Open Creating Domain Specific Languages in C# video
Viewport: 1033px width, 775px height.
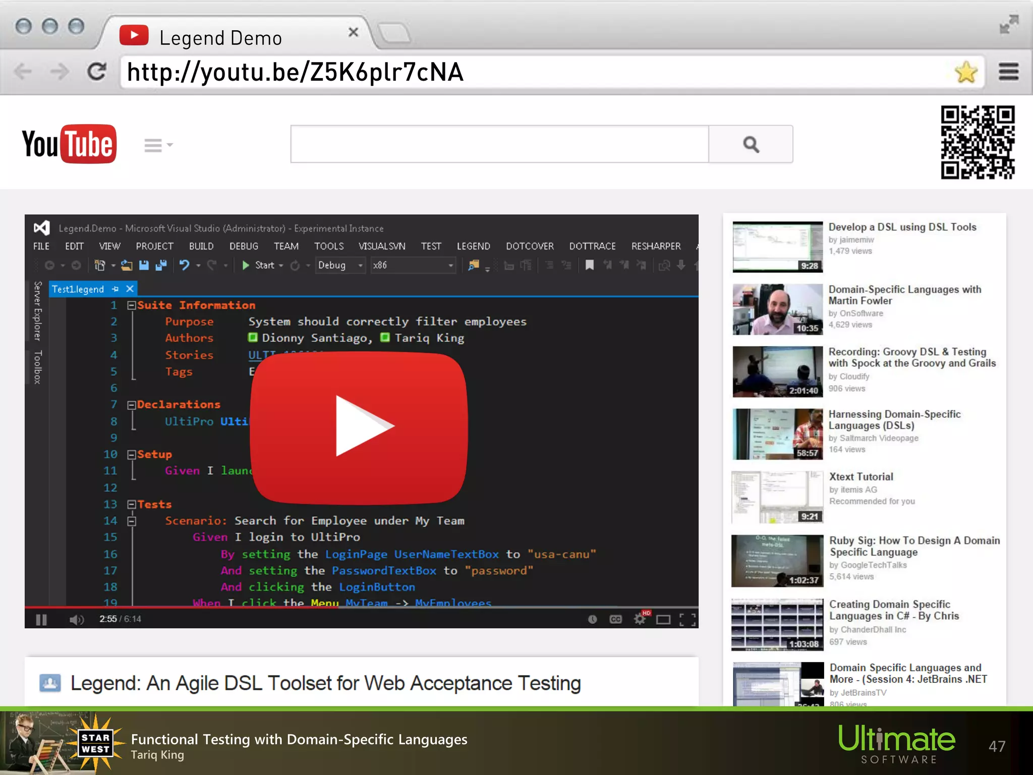[894, 610]
